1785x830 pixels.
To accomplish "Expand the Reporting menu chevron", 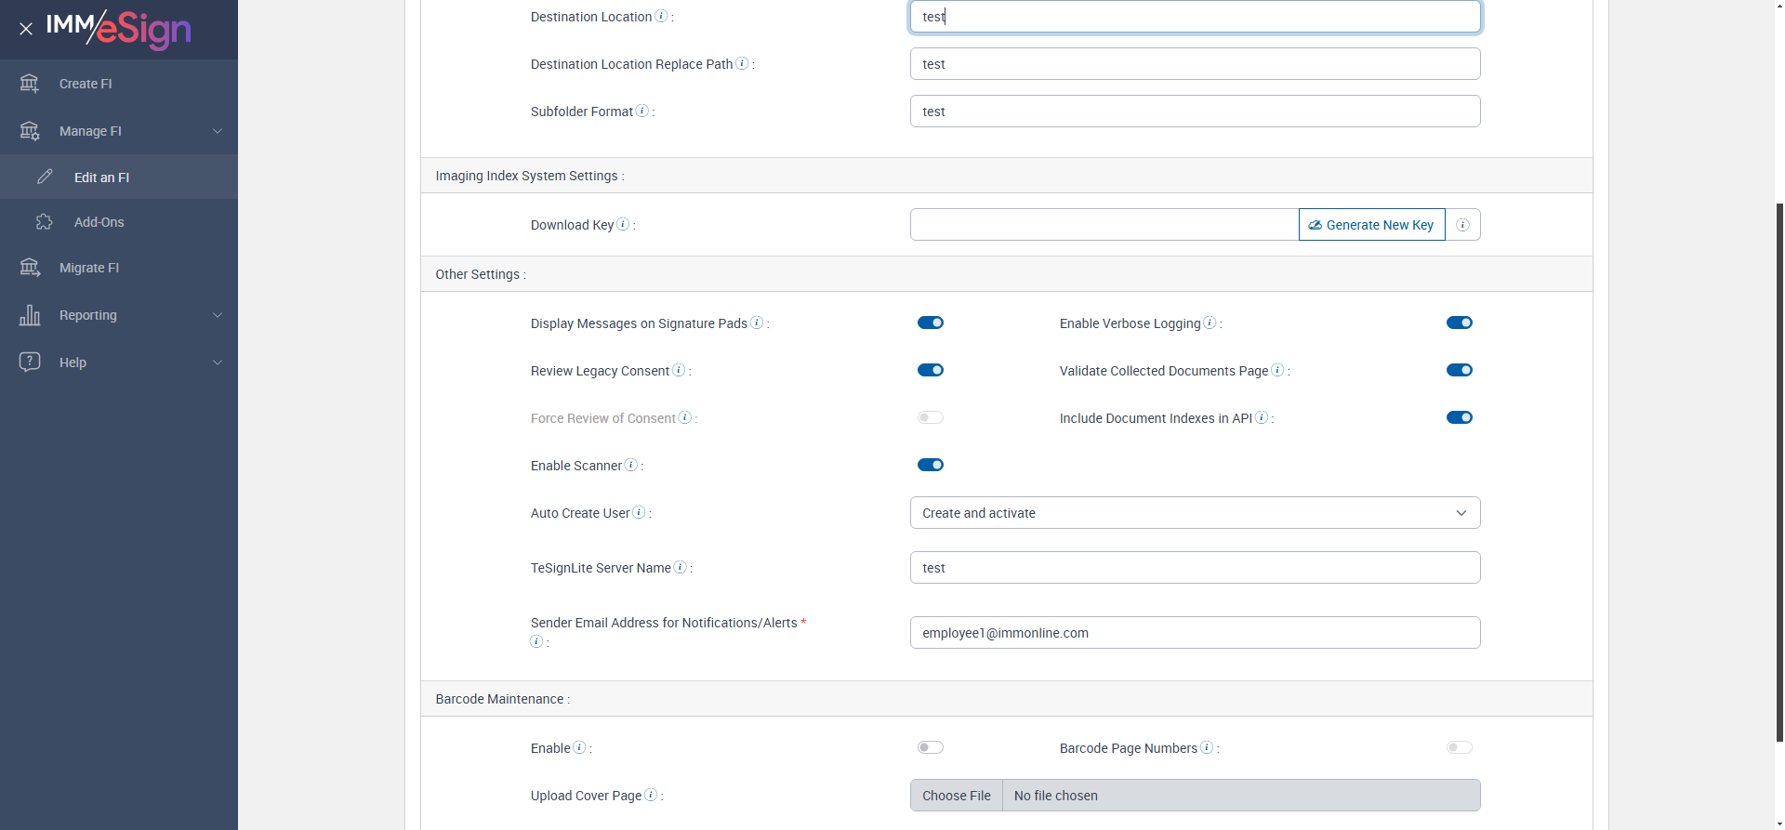I will pyautogui.click(x=218, y=315).
